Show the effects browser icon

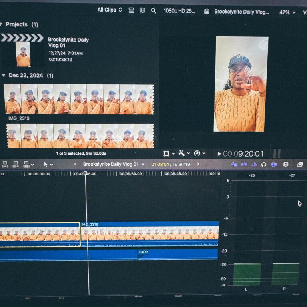coord(300,165)
